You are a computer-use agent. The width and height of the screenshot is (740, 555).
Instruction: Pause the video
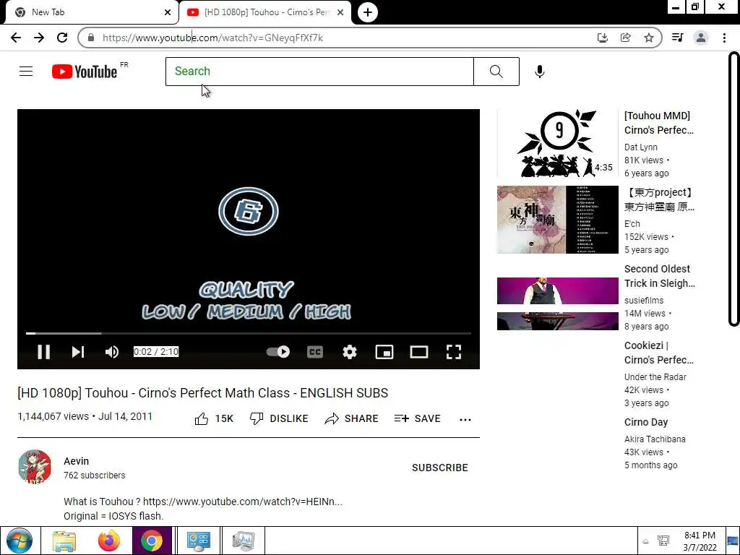(44, 352)
